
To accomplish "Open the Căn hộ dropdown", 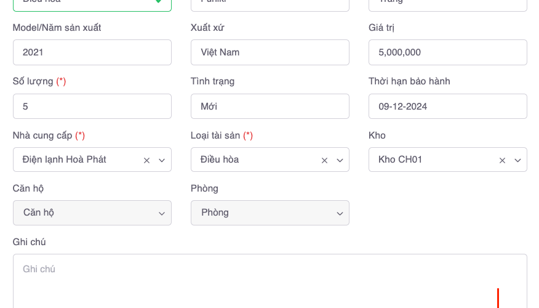I will (x=92, y=213).
